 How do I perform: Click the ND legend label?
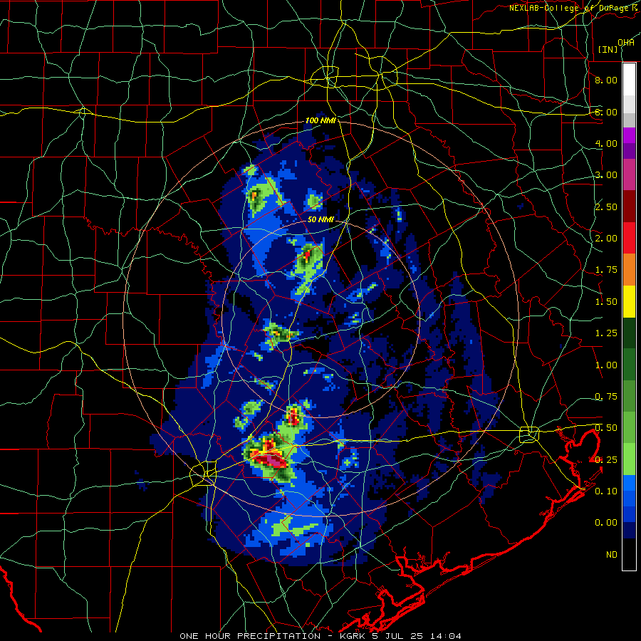[x=612, y=555]
